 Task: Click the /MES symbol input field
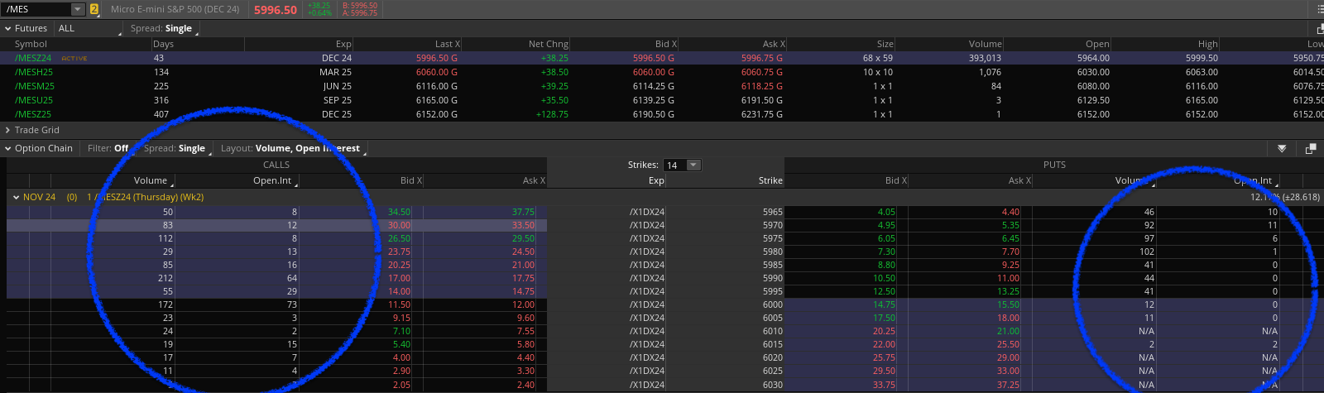37,10
